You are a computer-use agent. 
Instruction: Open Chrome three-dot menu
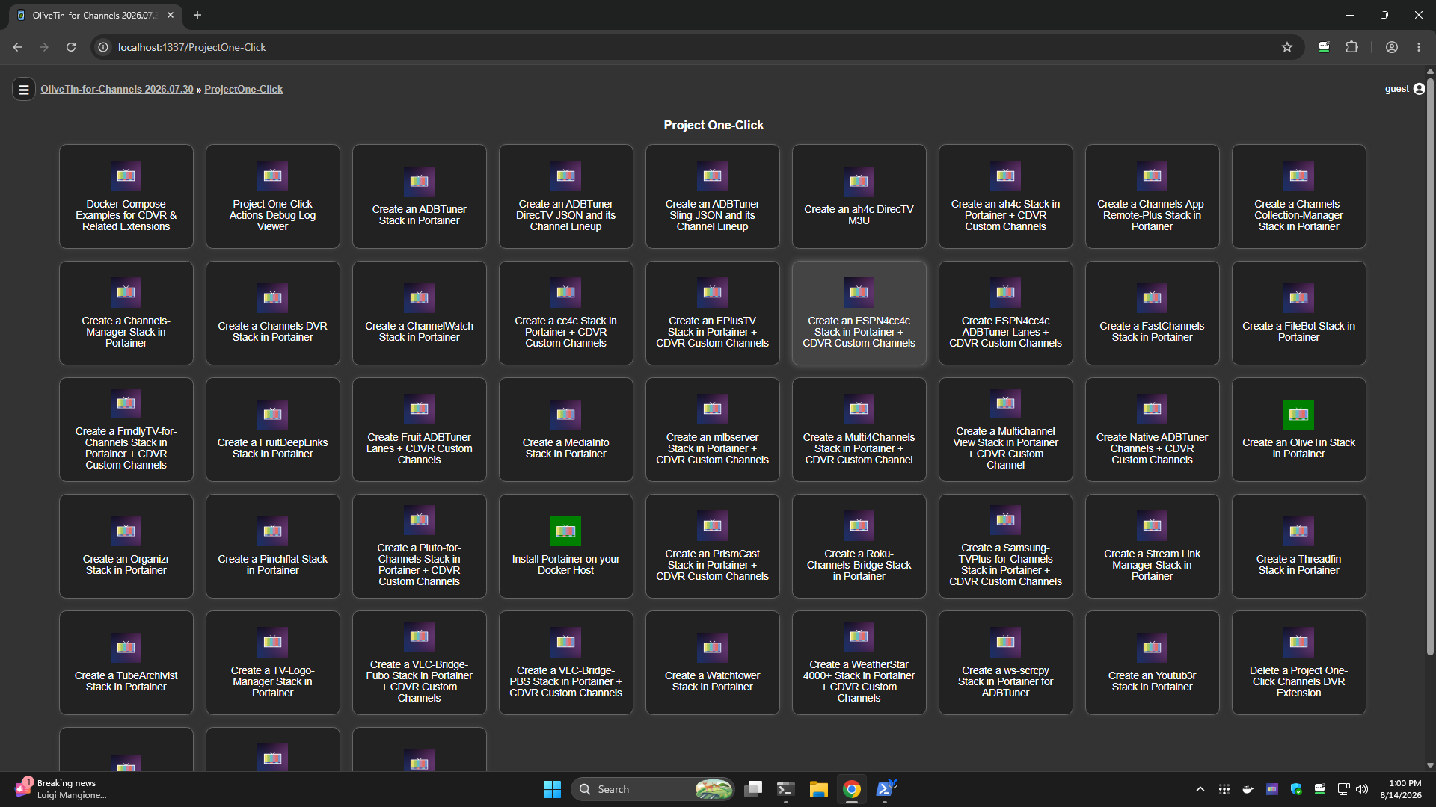(x=1419, y=47)
